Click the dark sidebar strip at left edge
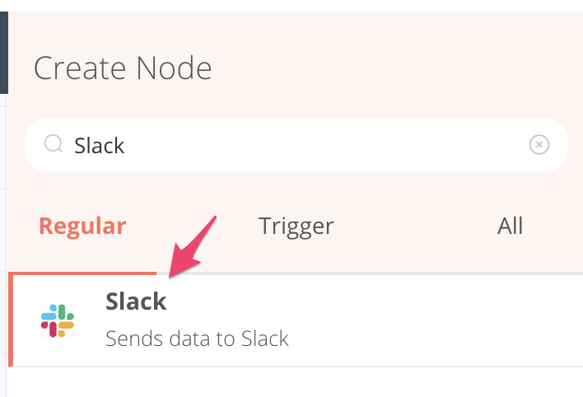583x397 pixels. click(x=4, y=53)
